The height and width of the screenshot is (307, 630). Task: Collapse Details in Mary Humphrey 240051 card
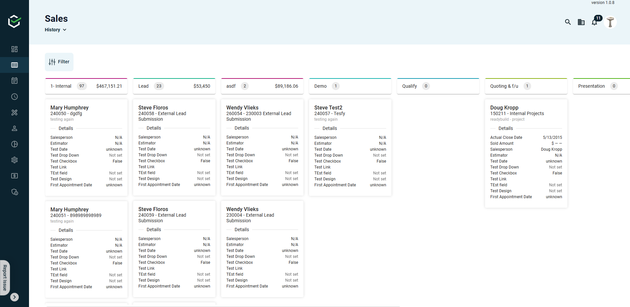tap(66, 230)
